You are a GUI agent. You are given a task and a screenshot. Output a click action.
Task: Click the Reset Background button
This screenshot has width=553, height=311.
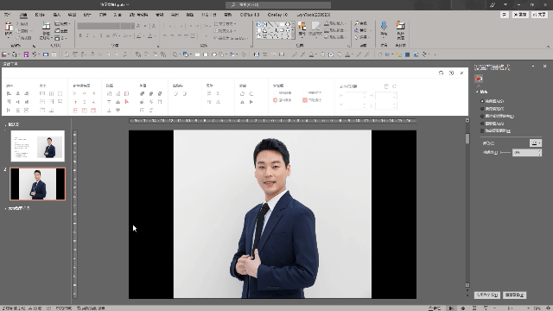[x=515, y=295]
